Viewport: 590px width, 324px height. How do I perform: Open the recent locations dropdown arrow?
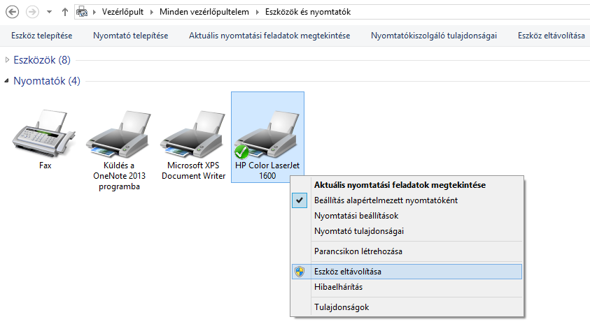pyautogui.click(x=49, y=12)
